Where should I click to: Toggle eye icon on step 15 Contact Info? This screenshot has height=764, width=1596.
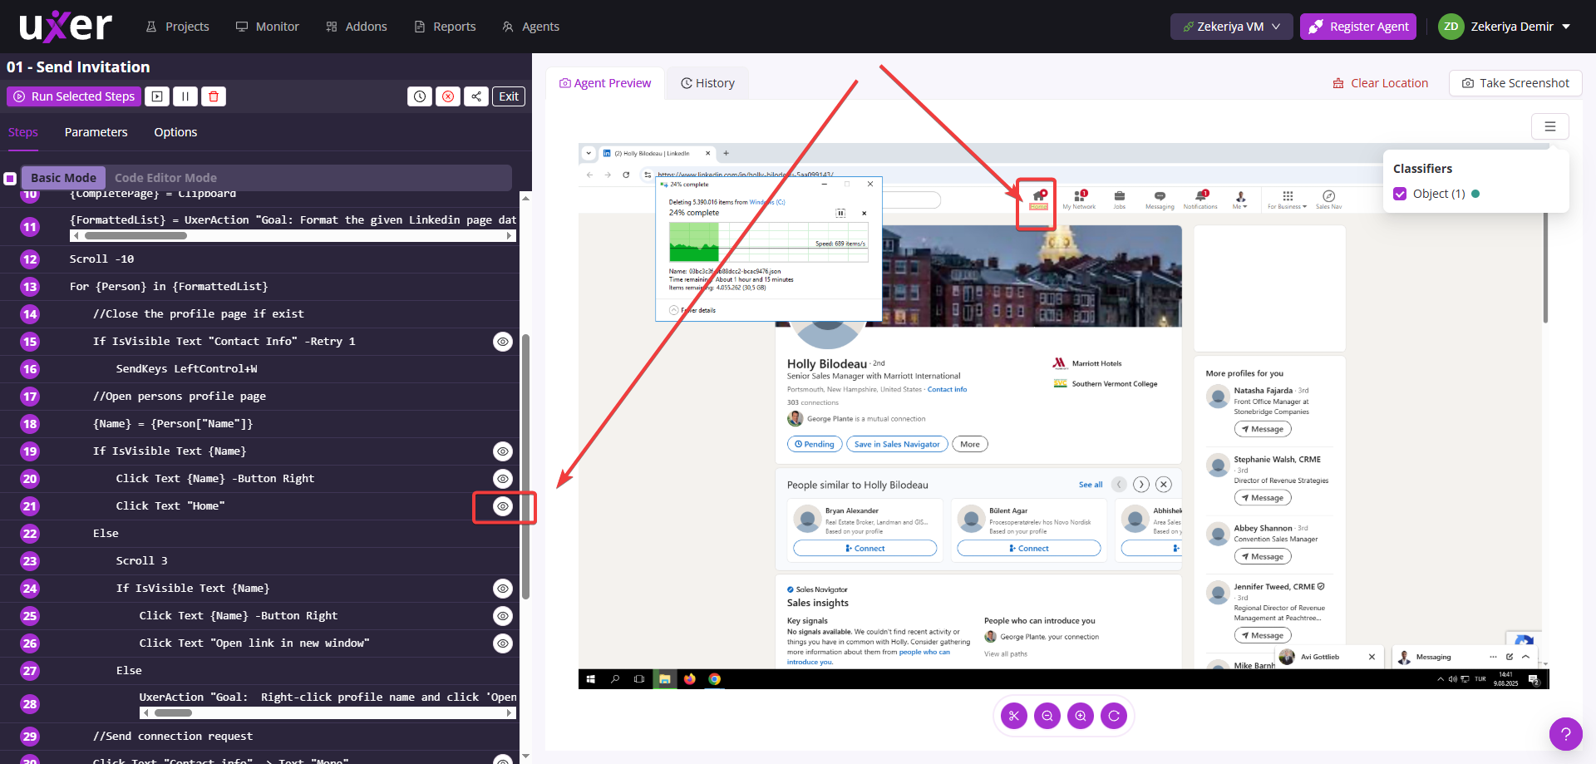[x=503, y=342]
